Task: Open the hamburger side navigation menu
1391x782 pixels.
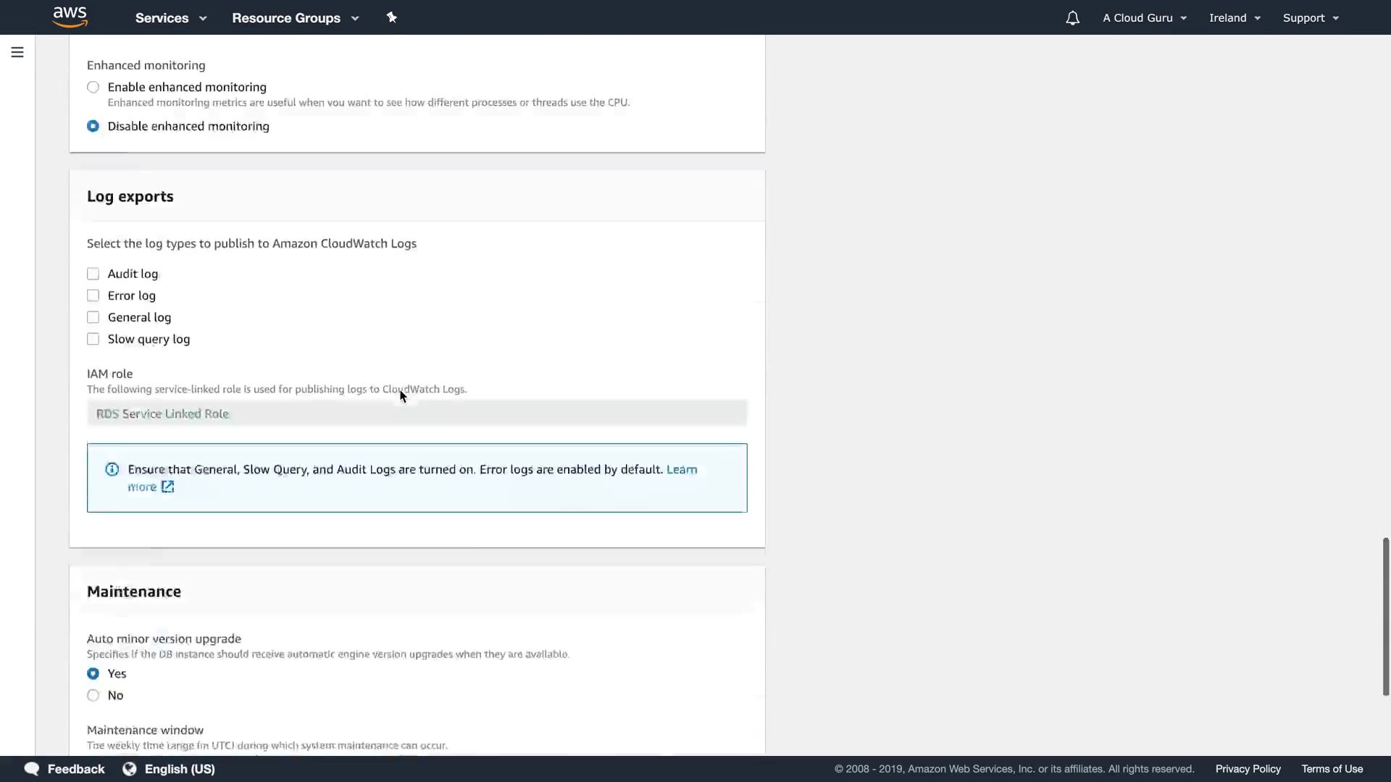Action: point(17,52)
